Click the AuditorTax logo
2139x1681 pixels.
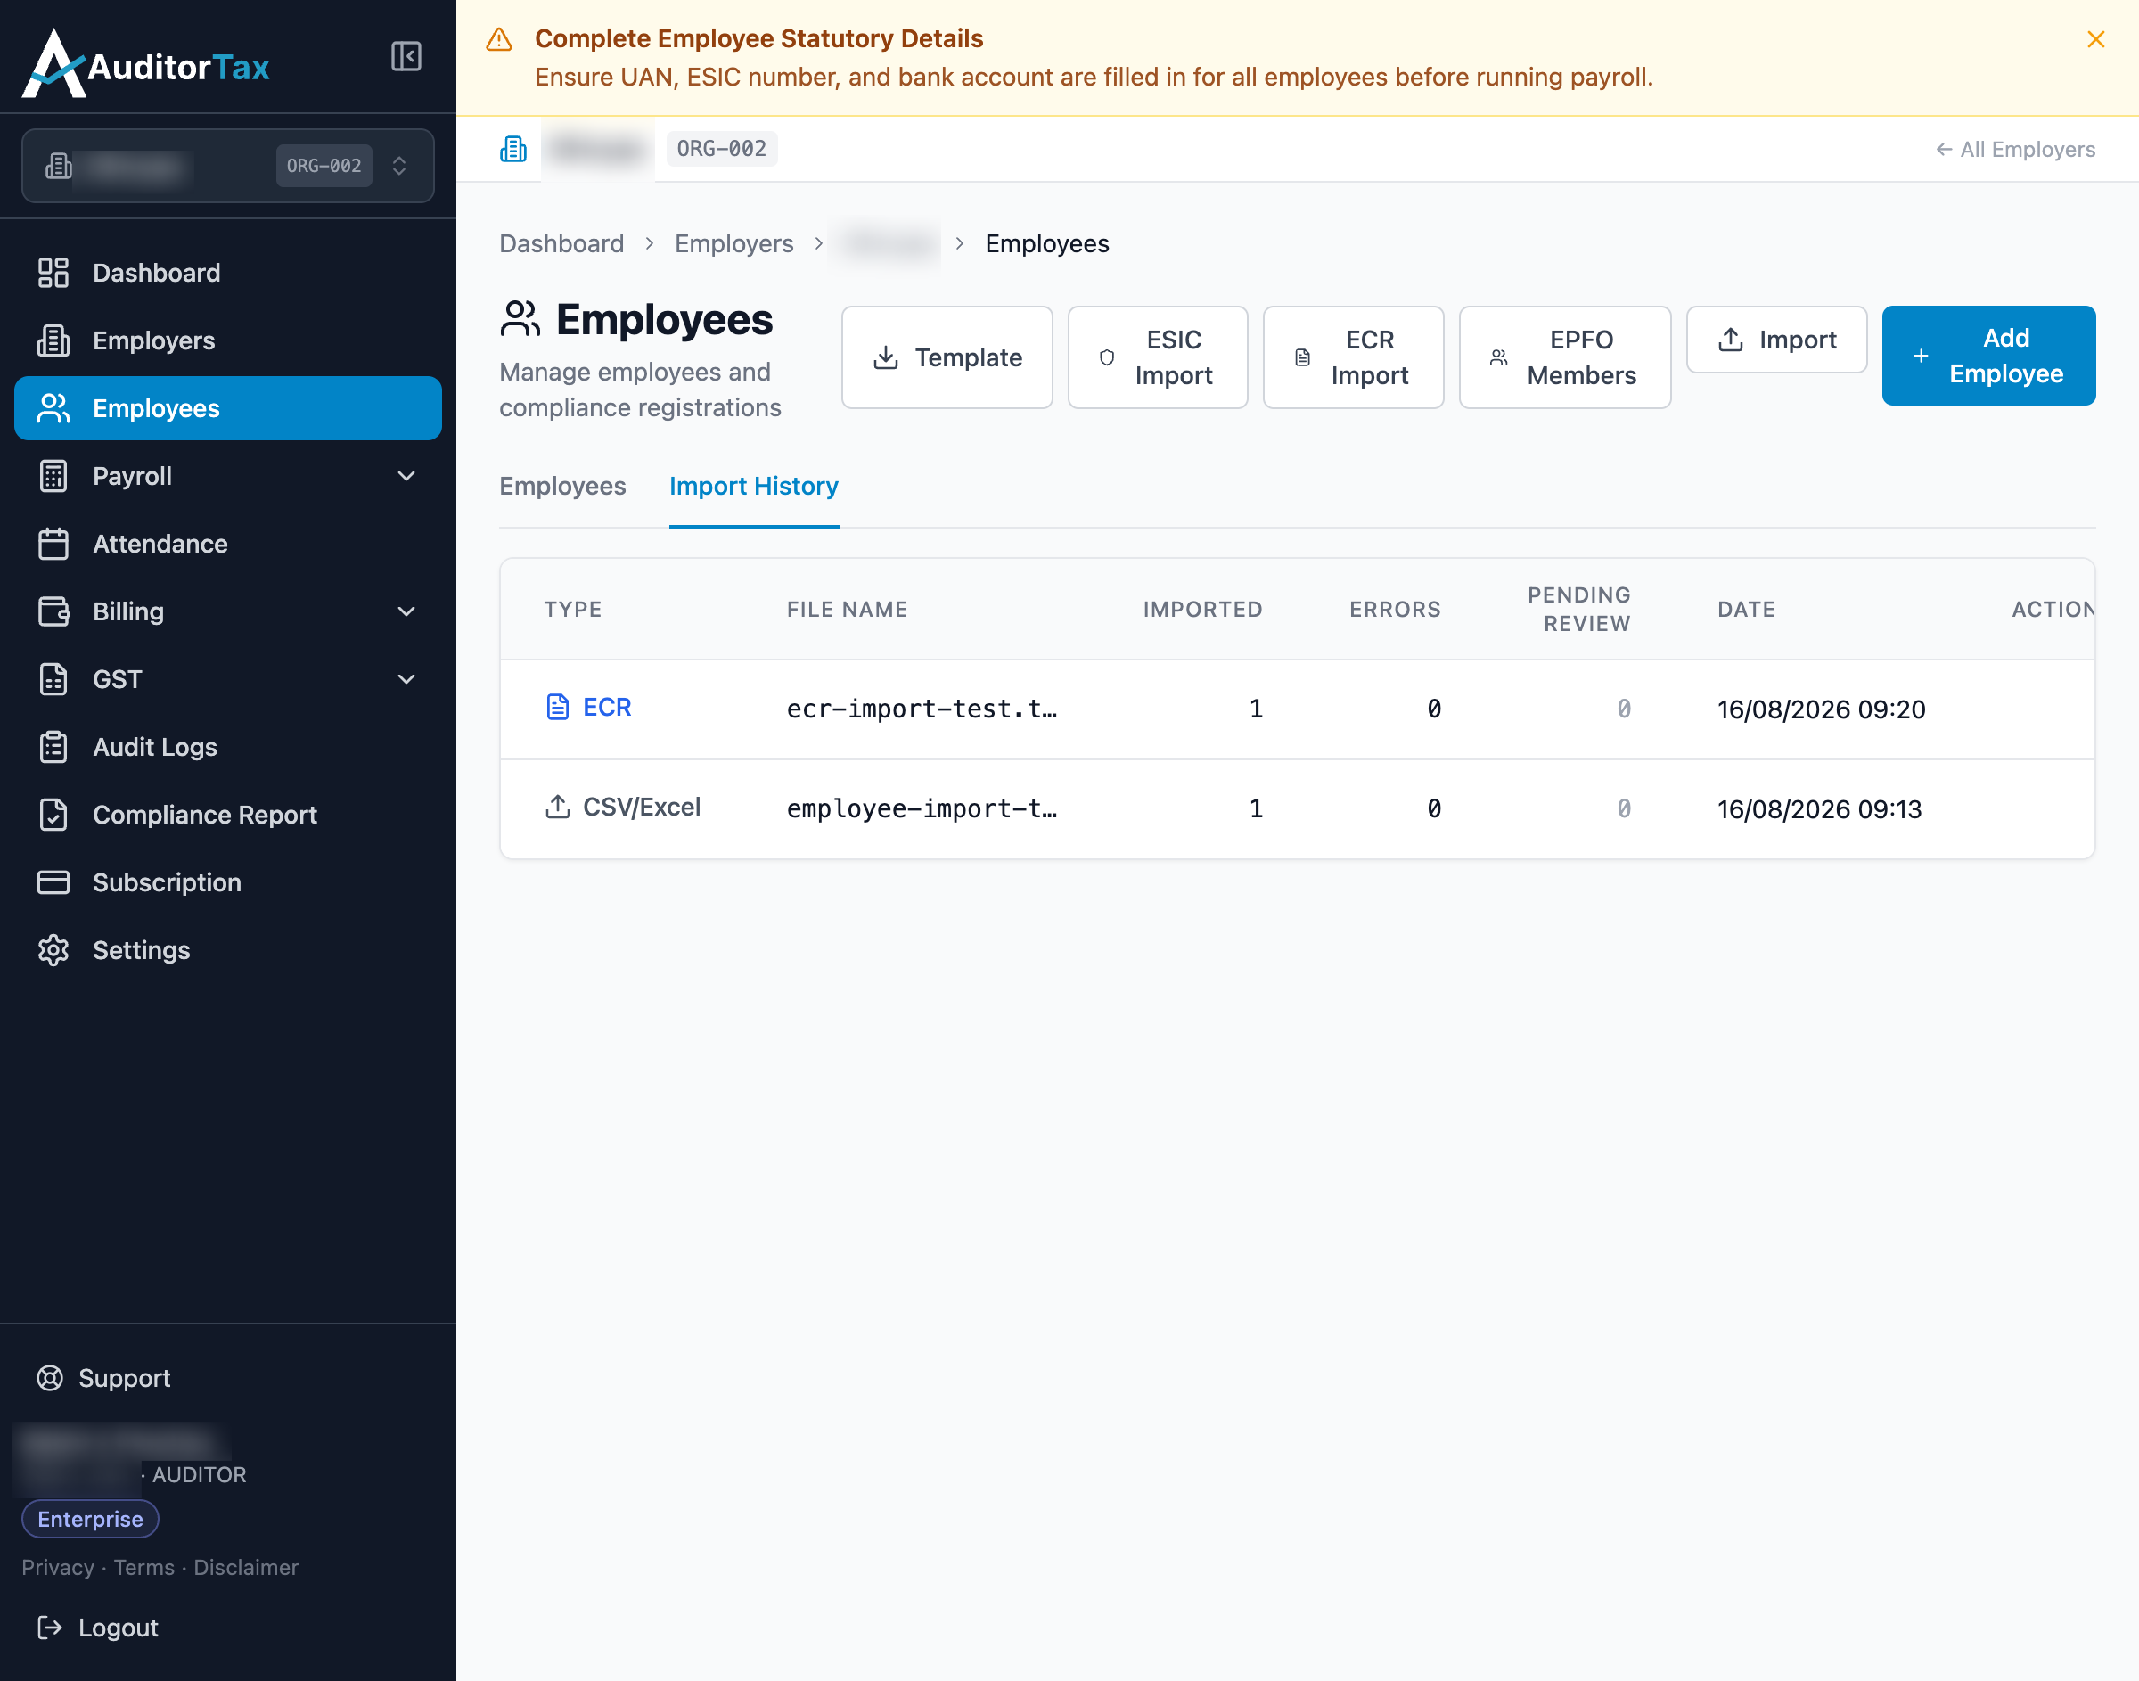point(145,63)
